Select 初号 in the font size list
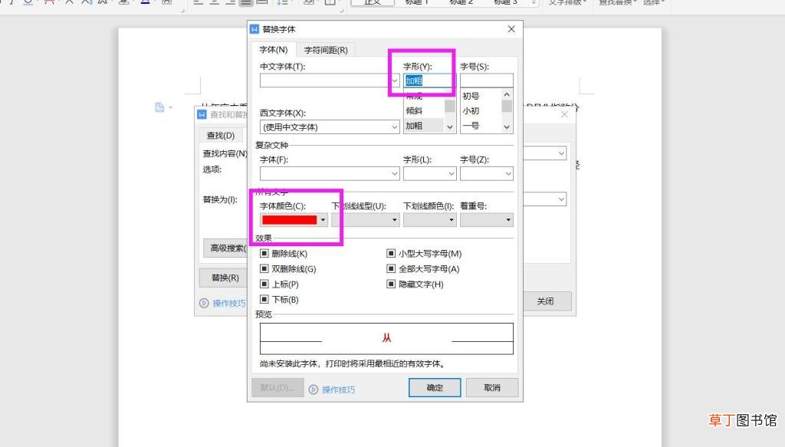This screenshot has width=785, height=447. pos(471,96)
